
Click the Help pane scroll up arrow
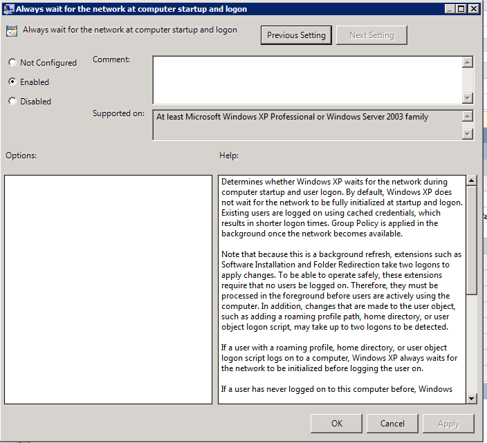click(x=472, y=182)
